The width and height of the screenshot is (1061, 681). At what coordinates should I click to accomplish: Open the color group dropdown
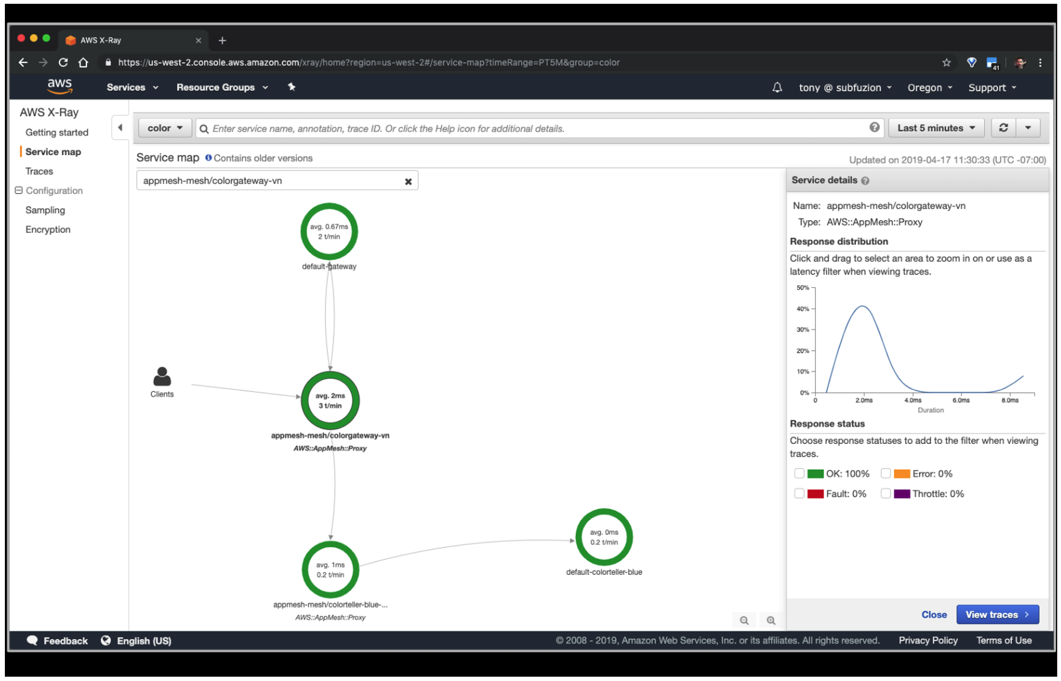coord(165,128)
